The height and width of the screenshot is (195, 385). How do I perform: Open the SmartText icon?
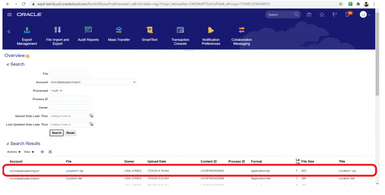coord(150,30)
